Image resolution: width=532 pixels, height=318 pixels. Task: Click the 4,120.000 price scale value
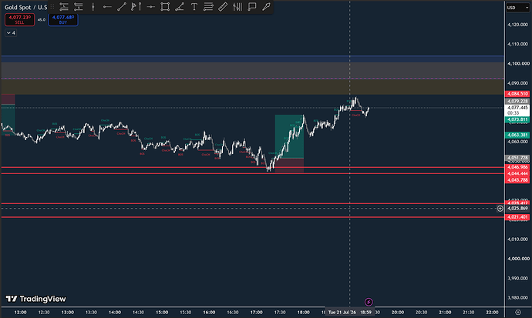pos(518,25)
